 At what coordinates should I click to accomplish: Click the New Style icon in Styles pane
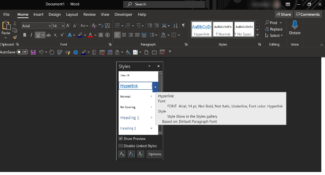coord(122,154)
